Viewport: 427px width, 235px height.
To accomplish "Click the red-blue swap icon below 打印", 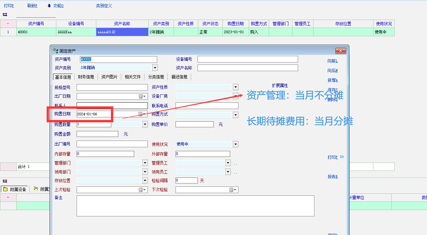I will coord(5,14).
